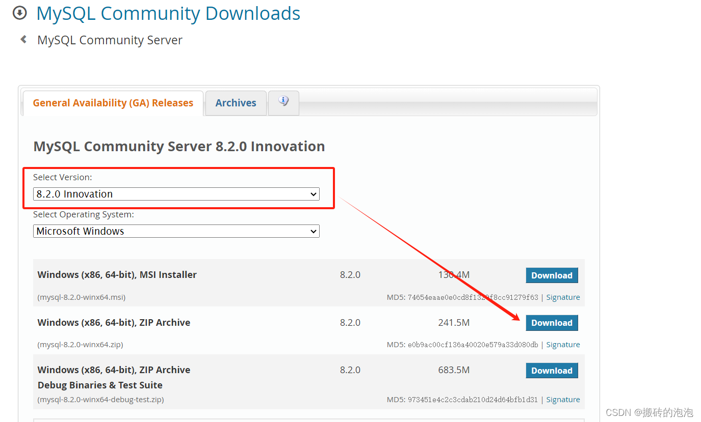
Task: Click the Windows ZIP Archive title above mysql-8.2.0-winx64.zip
Action: click(114, 323)
